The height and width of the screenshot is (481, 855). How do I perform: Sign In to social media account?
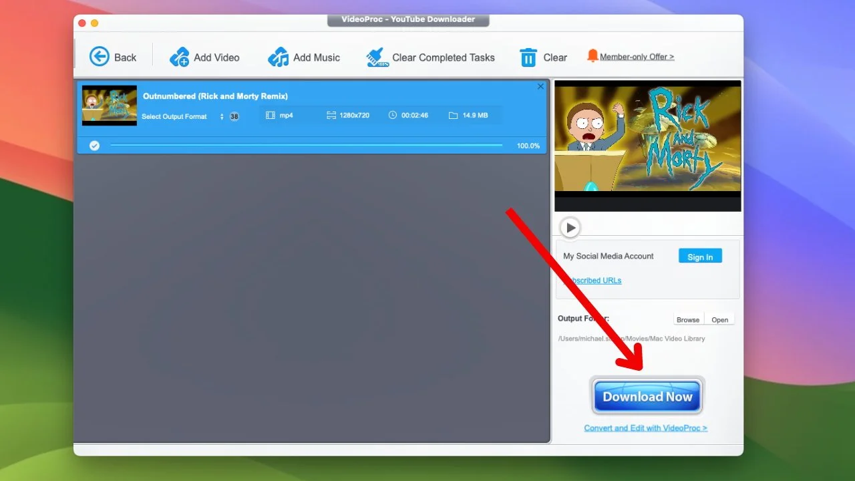[700, 257]
